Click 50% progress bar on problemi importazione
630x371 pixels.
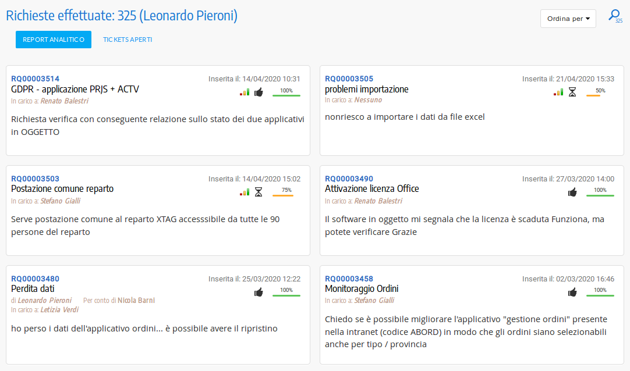point(593,95)
